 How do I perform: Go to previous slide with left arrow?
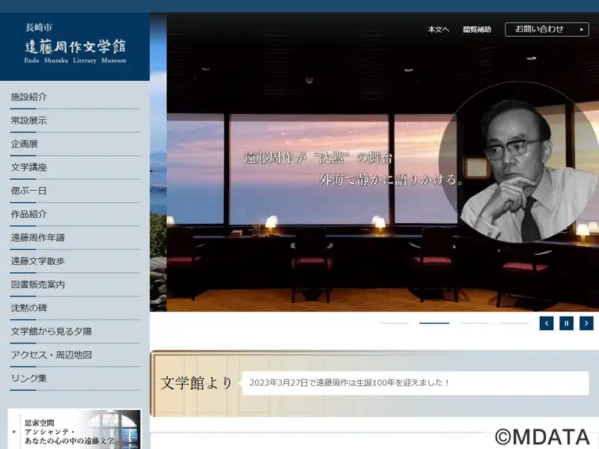pyautogui.click(x=547, y=323)
